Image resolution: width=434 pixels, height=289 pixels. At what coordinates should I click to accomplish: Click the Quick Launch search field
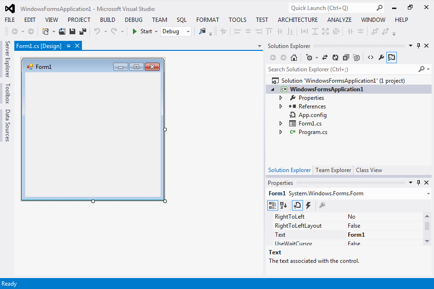point(332,8)
